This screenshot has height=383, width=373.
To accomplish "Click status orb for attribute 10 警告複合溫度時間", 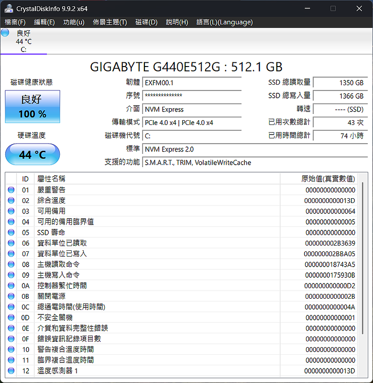I will 11,349.
